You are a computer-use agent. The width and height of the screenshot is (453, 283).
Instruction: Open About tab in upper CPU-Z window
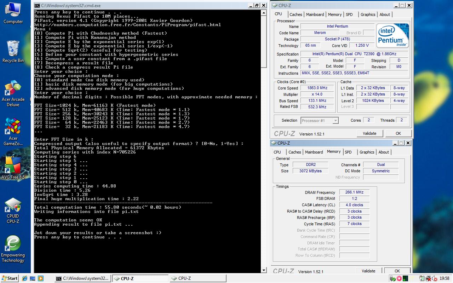click(385, 15)
